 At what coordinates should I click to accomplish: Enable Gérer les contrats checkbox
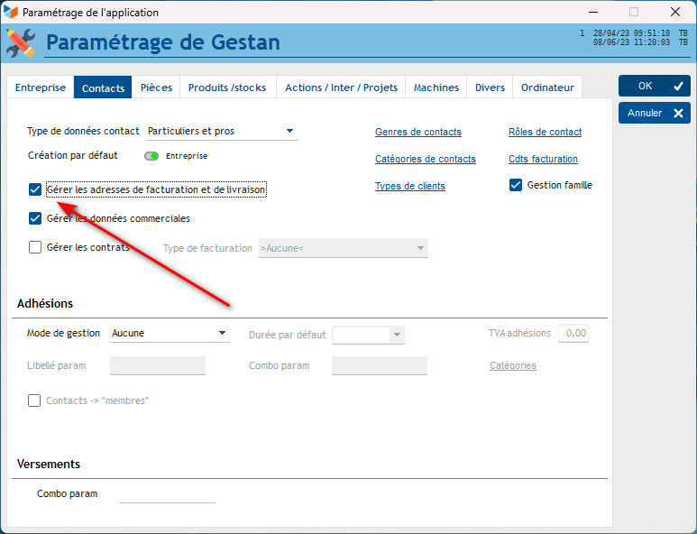pos(35,247)
